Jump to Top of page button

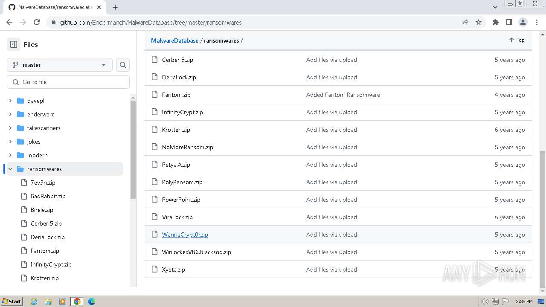(516, 40)
